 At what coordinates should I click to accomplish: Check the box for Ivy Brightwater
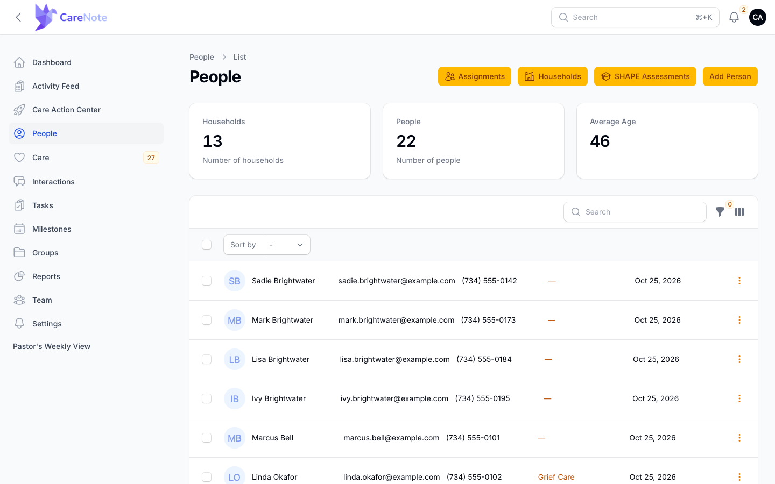(207, 398)
